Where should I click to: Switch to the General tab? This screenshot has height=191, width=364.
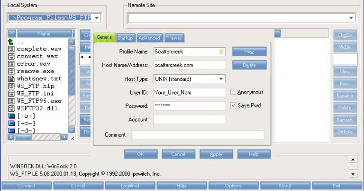104,37
